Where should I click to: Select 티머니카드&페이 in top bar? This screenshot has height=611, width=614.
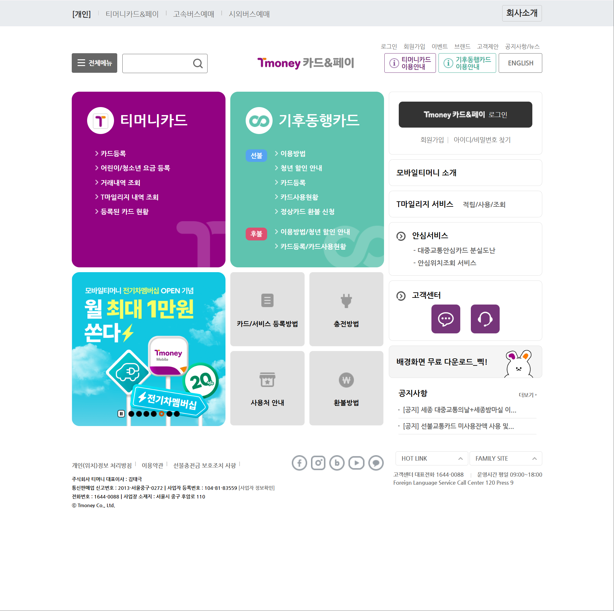[132, 14]
